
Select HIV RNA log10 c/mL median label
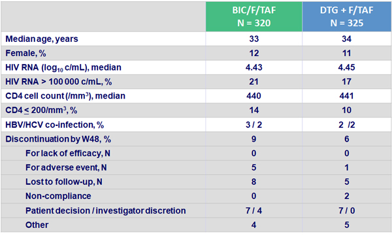coord(63,67)
